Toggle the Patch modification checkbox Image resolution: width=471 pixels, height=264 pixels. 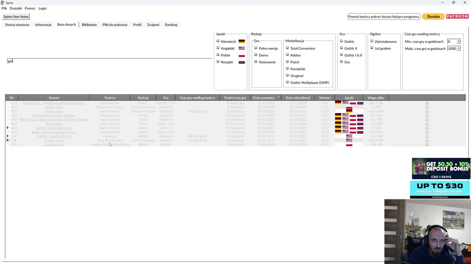(x=288, y=62)
